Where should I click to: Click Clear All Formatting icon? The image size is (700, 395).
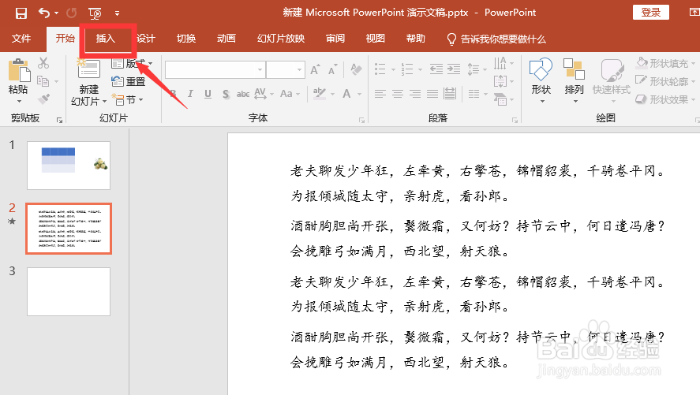point(356,69)
